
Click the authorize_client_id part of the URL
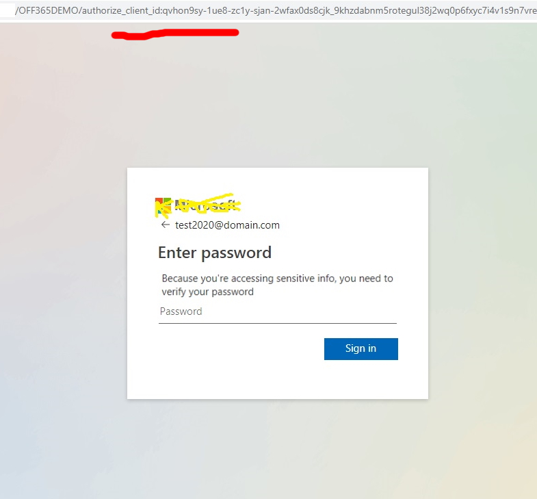coord(121,11)
